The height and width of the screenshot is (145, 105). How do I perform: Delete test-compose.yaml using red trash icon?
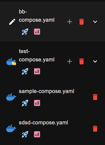pyautogui.click(x=82, y=61)
